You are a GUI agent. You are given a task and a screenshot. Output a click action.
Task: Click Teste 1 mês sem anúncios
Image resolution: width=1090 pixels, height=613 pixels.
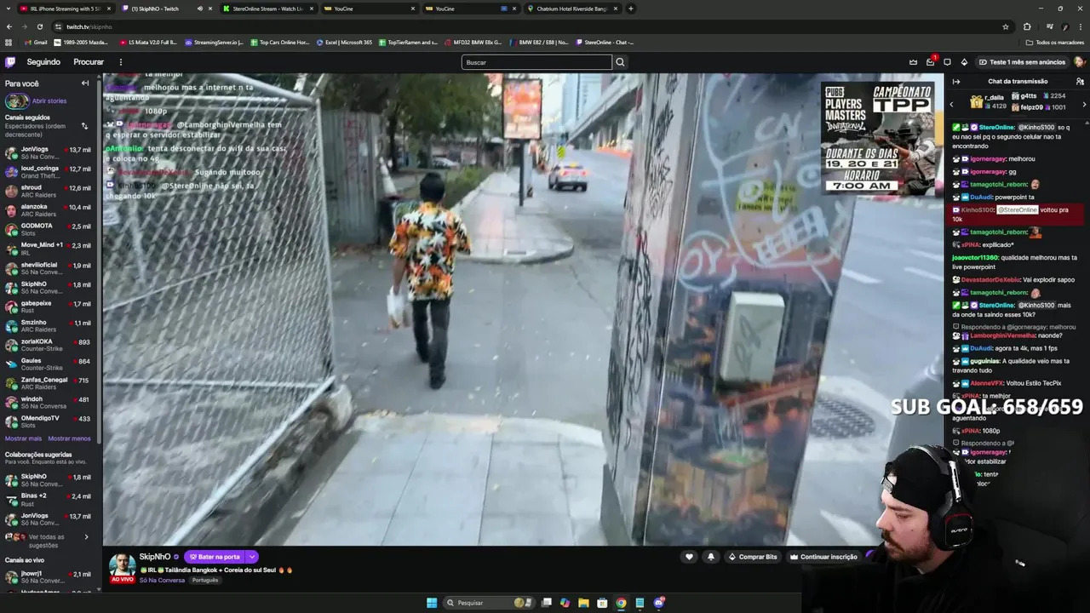[x=1022, y=62]
